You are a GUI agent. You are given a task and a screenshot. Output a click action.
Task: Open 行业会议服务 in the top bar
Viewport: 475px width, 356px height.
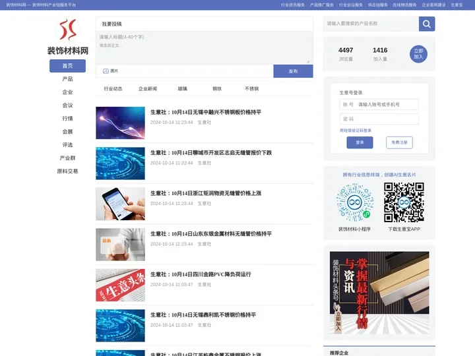(351, 5)
